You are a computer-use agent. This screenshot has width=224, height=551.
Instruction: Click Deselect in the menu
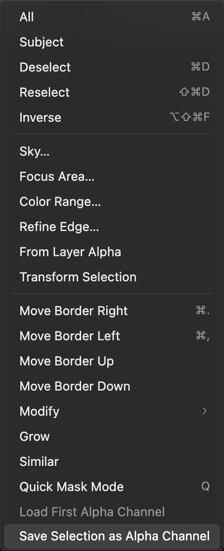(x=112, y=67)
